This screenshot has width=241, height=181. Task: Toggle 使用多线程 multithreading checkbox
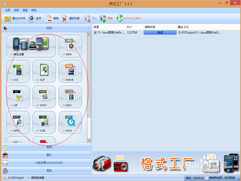point(28,178)
